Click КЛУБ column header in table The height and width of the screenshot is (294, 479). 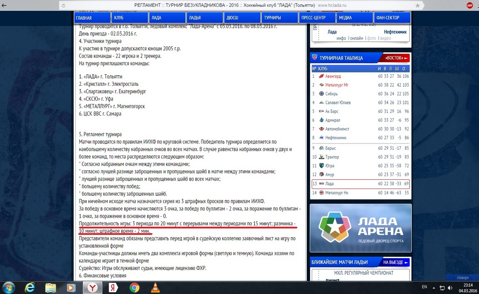click(323, 69)
